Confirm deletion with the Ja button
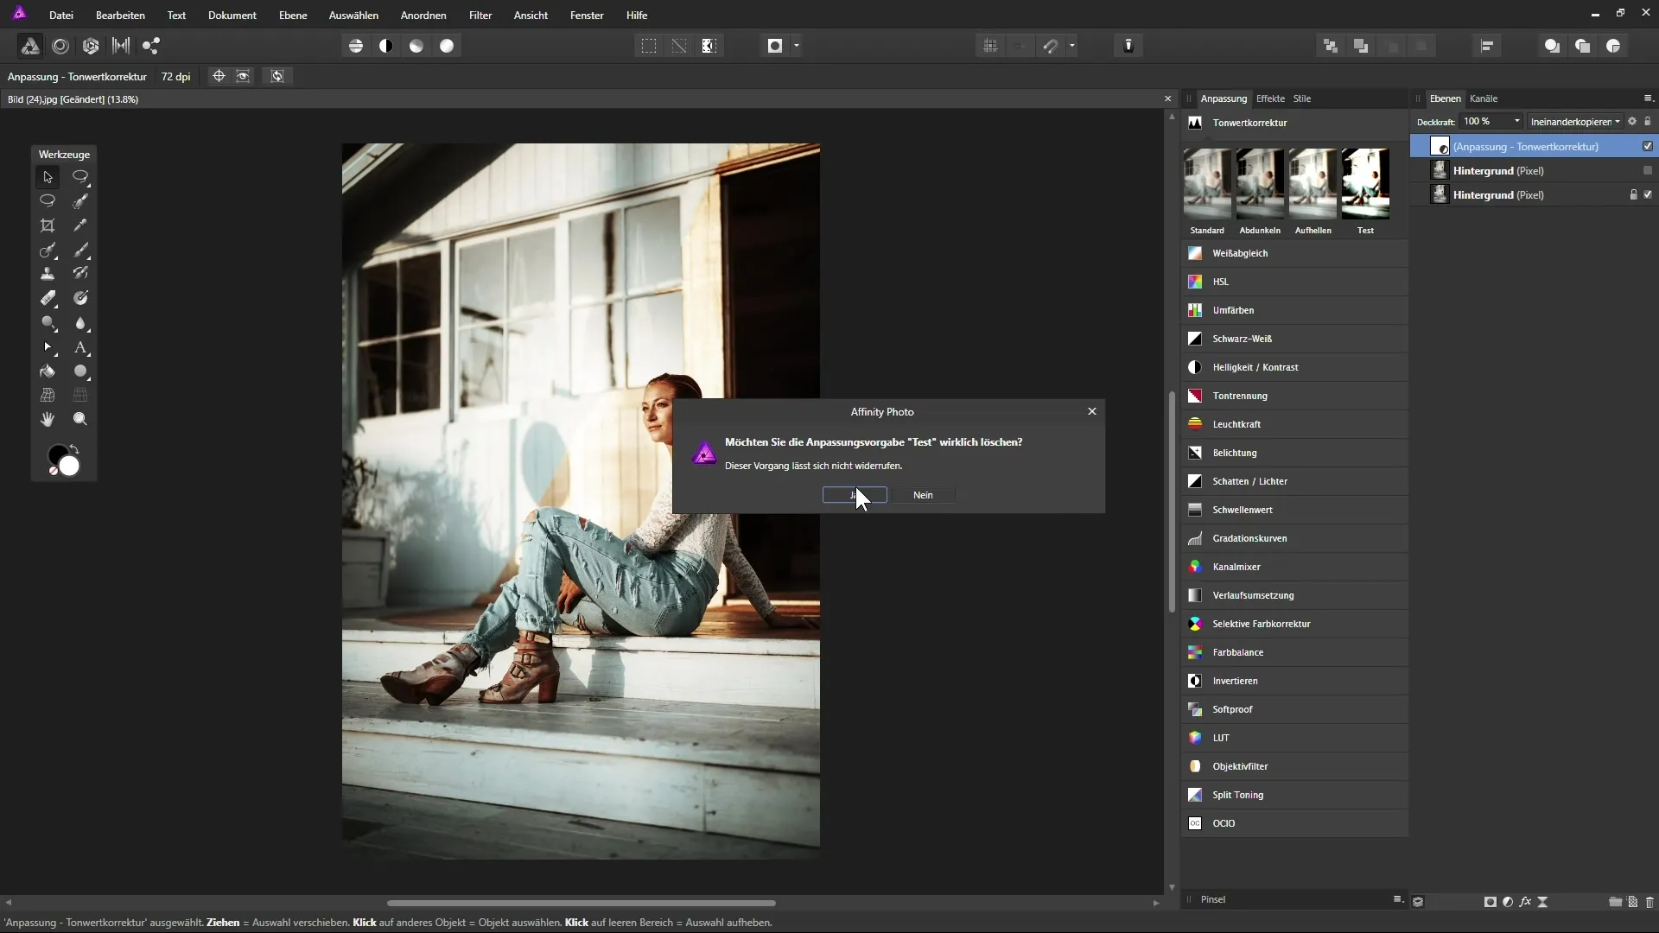Viewport: 1659px width, 933px height. point(855,495)
